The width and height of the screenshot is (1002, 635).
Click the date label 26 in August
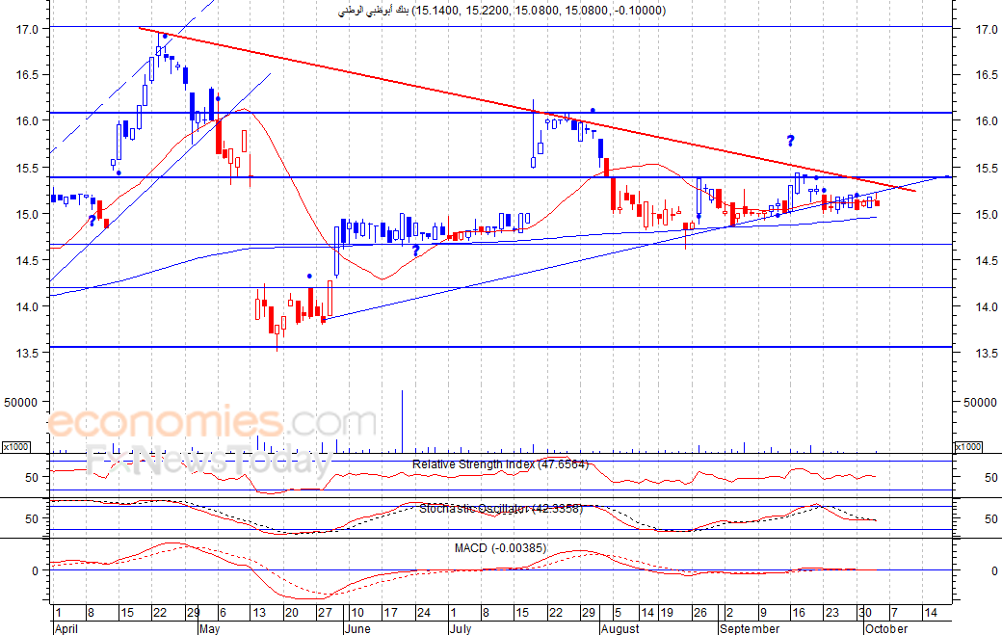pyautogui.click(x=699, y=613)
